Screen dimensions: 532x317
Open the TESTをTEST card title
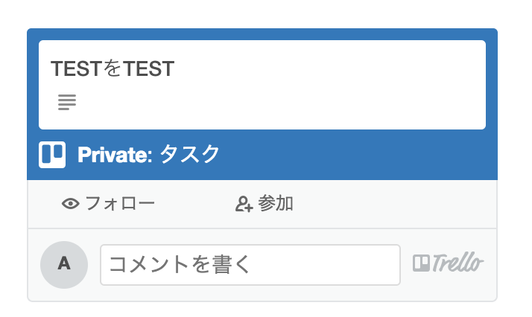pos(113,69)
